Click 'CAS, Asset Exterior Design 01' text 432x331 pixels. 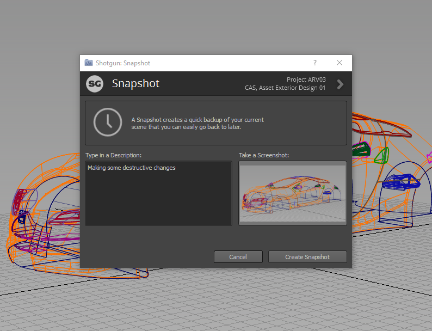285,88
